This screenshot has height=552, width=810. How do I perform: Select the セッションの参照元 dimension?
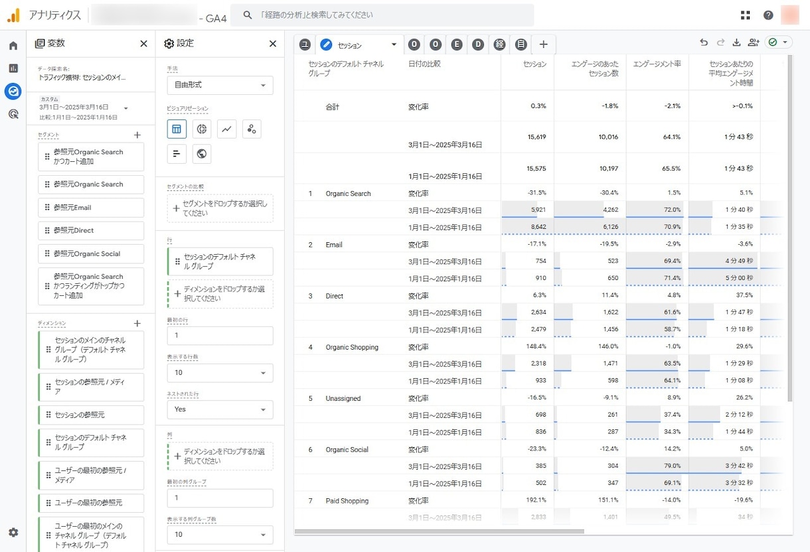[91, 415]
